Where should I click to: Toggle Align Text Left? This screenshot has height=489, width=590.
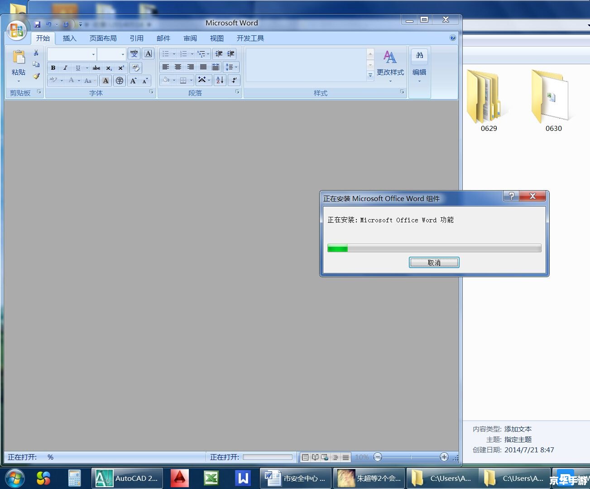coord(166,67)
